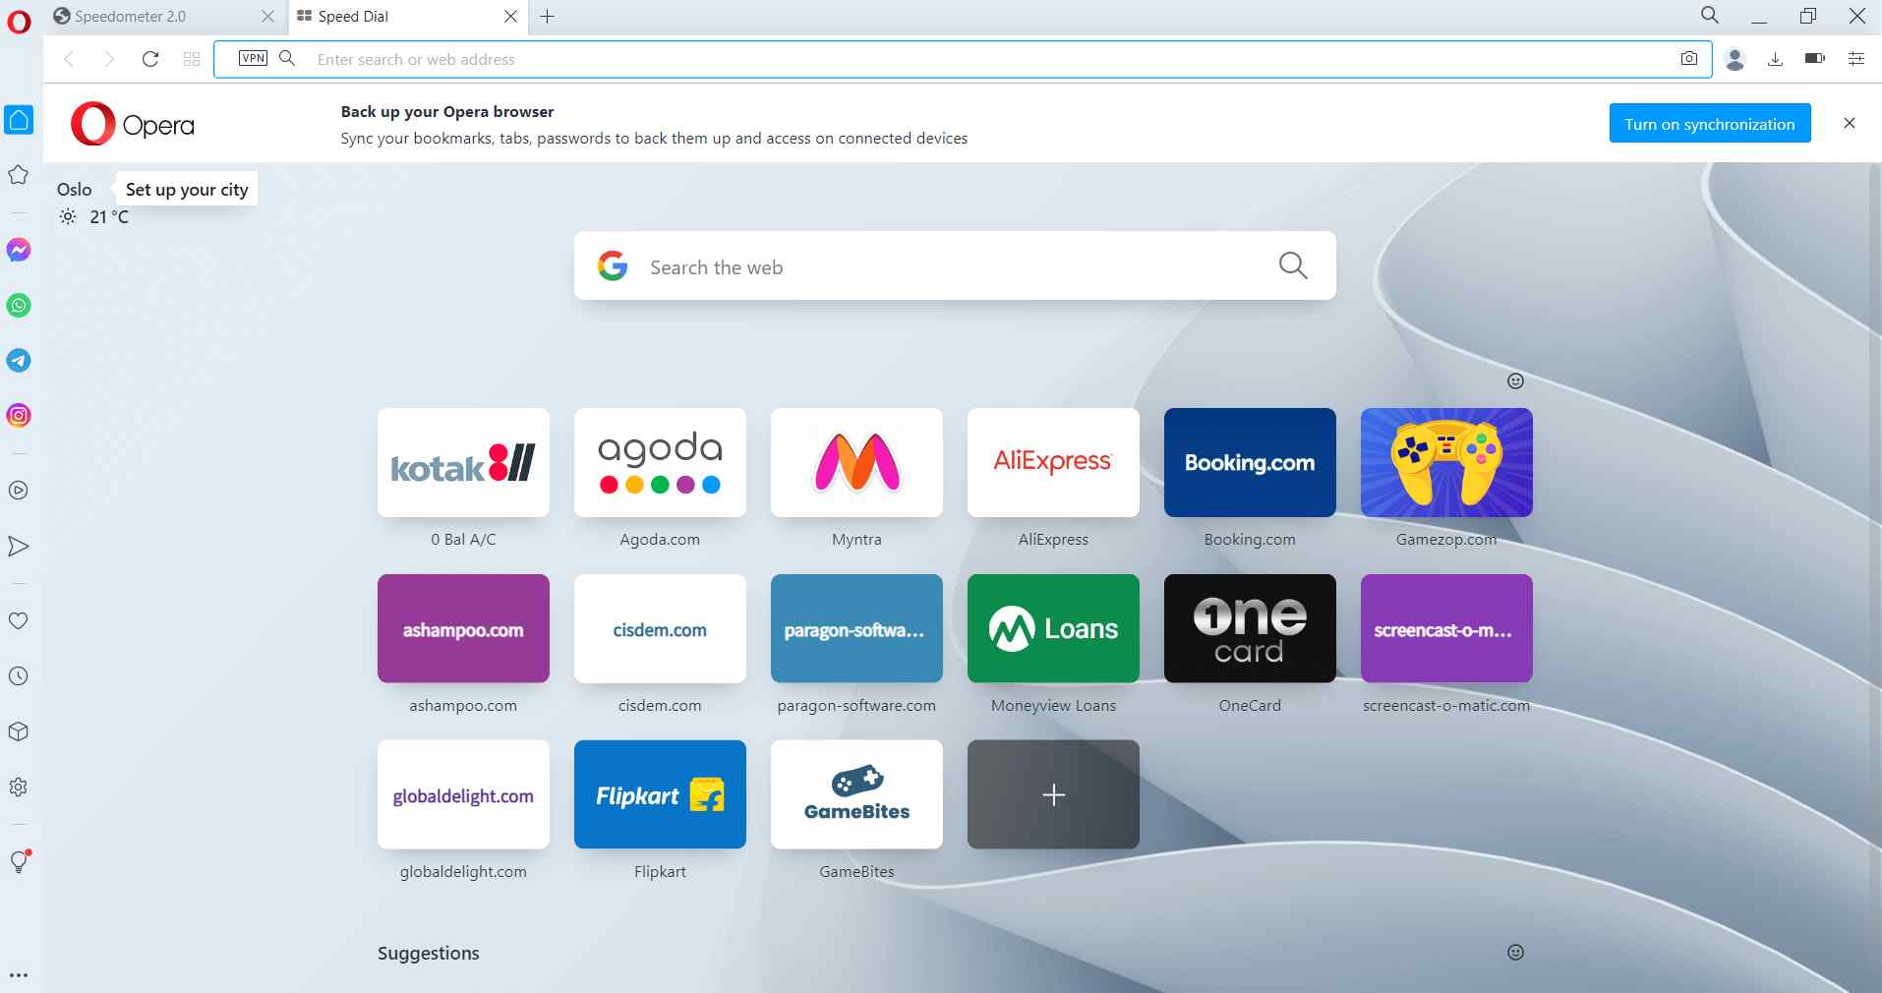Turn on synchronization

coord(1710,123)
